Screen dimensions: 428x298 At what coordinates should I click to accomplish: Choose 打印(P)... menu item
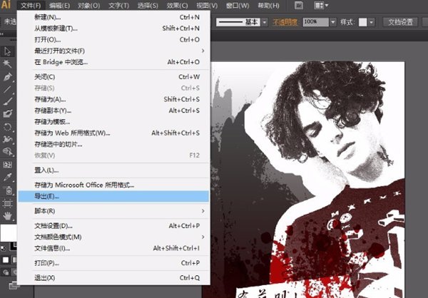click(113, 263)
